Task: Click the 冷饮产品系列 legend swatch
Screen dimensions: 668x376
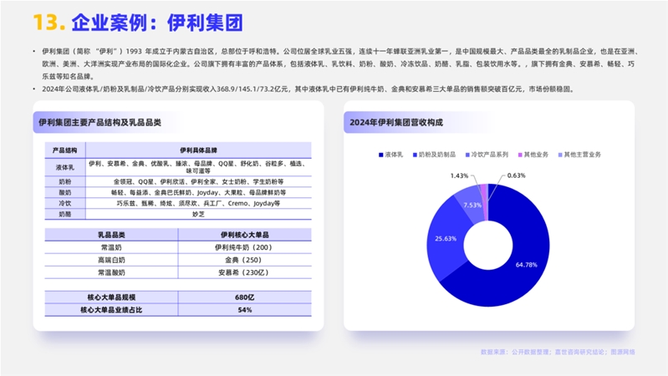Action: [x=467, y=155]
